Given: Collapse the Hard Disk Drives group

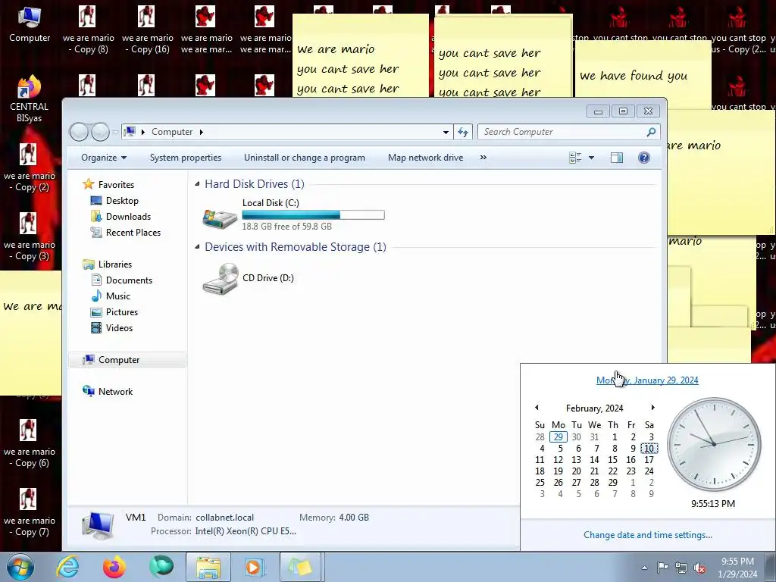Looking at the screenshot, I should (198, 184).
